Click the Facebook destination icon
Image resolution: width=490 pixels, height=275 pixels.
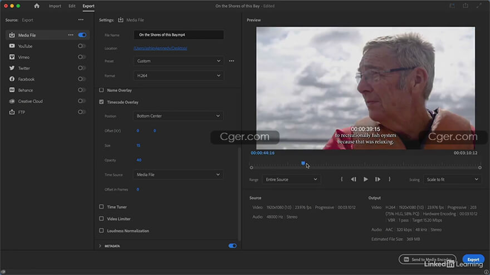point(12,79)
